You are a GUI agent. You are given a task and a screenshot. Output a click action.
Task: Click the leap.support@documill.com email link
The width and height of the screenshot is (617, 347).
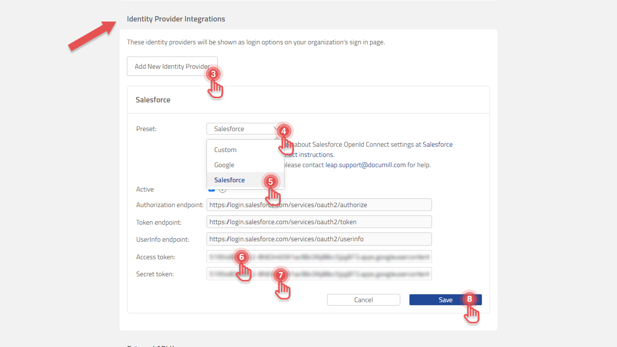coord(364,165)
